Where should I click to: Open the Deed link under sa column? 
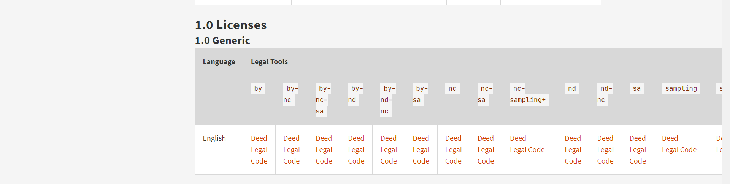click(637, 138)
